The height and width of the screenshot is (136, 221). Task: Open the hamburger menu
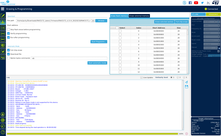pyautogui.click(x=3, y=9)
